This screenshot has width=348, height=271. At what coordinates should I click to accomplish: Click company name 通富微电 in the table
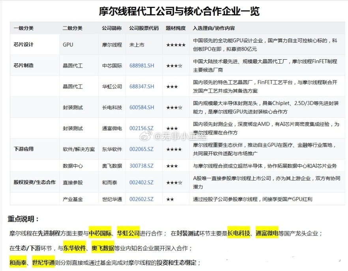click(112, 128)
